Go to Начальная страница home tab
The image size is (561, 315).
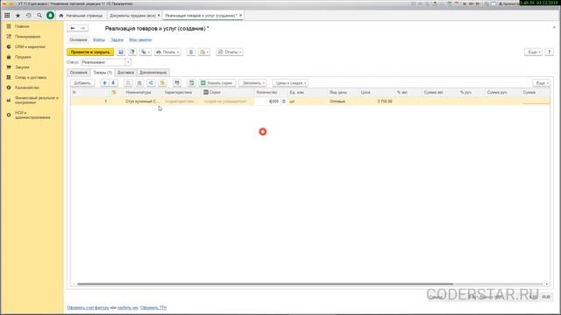pyautogui.click(x=81, y=16)
